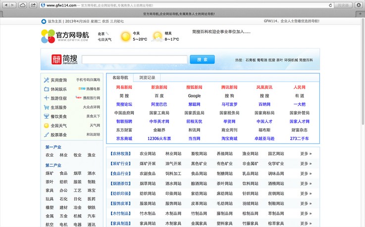Open 股票基金 chart icon
Screen dimensions: 365x227
47,135
